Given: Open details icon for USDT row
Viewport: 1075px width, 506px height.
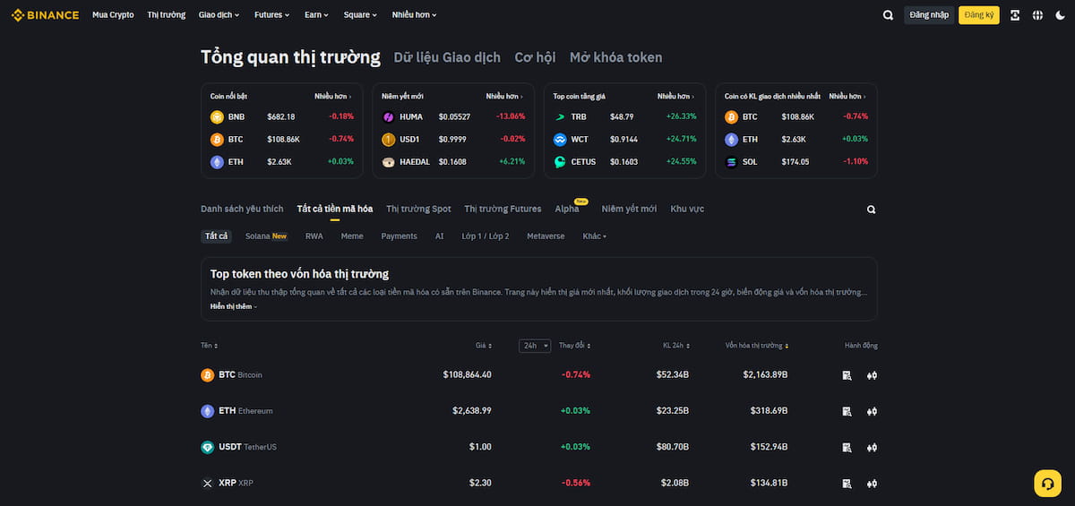Looking at the screenshot, I should click(x=847, y=447).
